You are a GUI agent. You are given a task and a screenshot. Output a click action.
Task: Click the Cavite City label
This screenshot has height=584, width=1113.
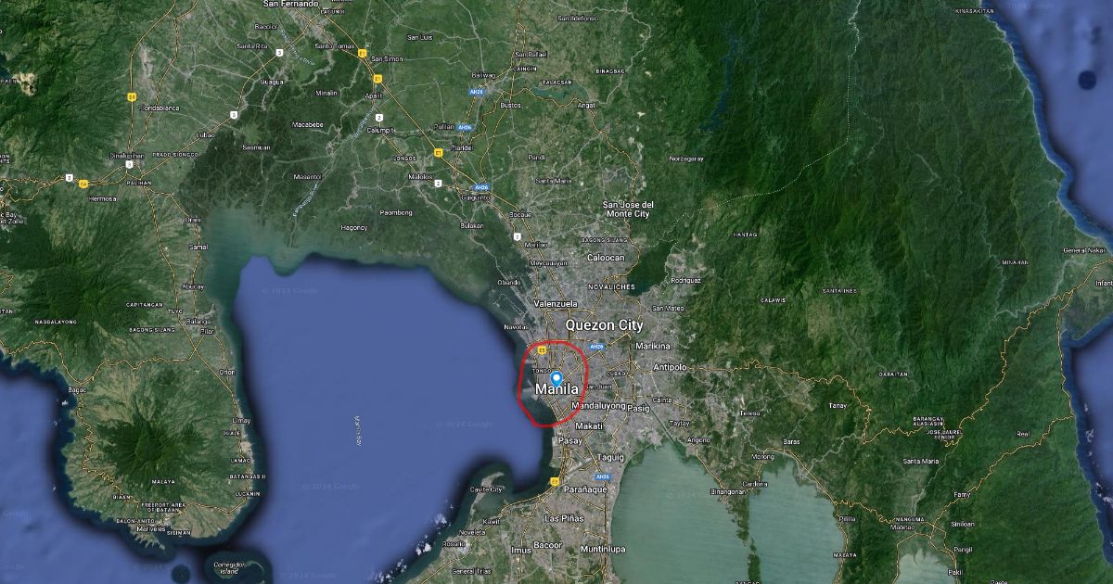(x=488, y=489)
